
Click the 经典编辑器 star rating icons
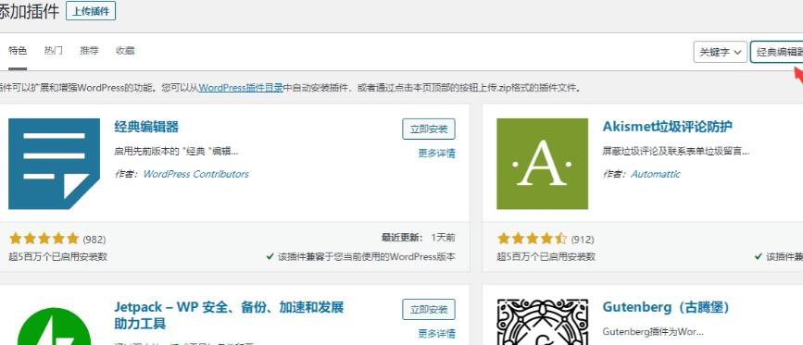tap(44, 239)
